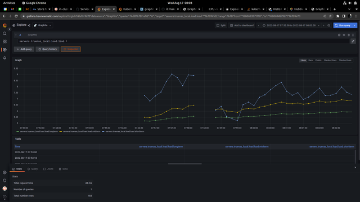Screen dimensions: 360x202
Task: Switch to the Query inspector tab
Action: (33, 169)
